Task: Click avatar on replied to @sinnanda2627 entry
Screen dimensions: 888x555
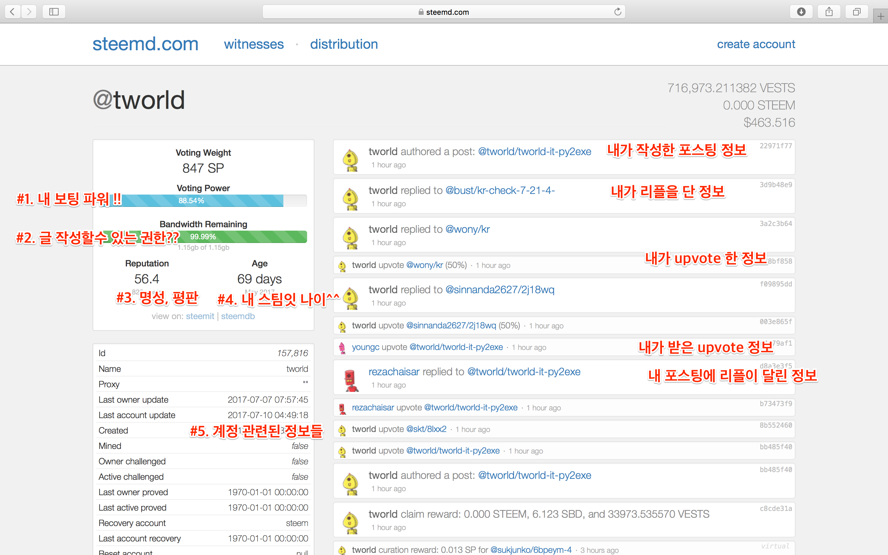Action: [351, 298]
